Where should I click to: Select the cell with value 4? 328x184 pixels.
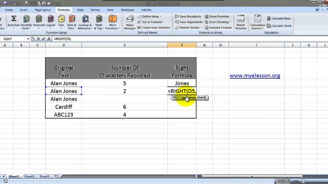click(x=125, y=114)
